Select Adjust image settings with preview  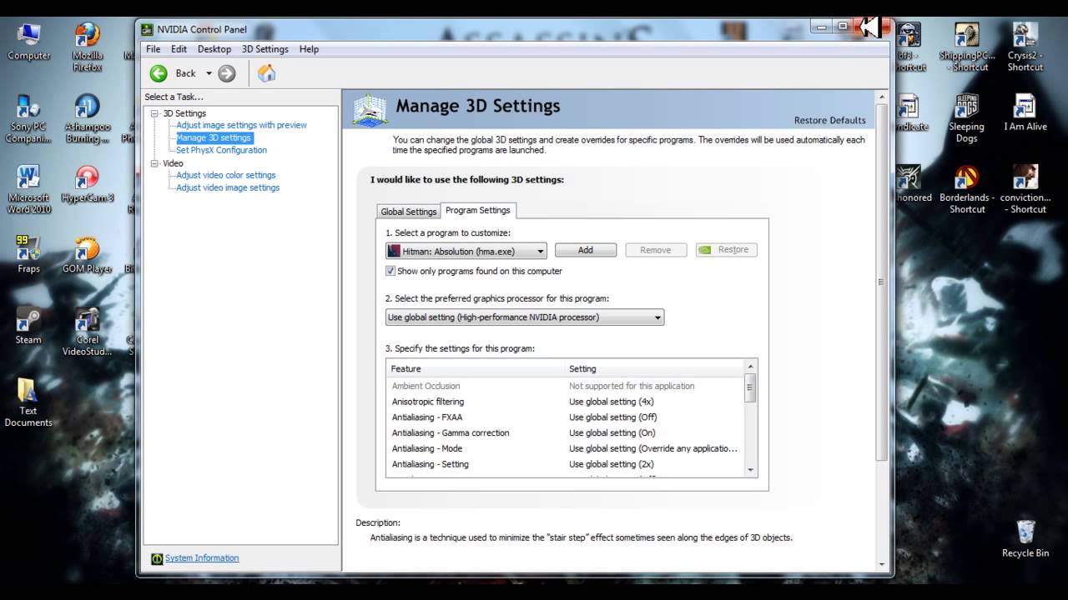(x=242, y=125)
